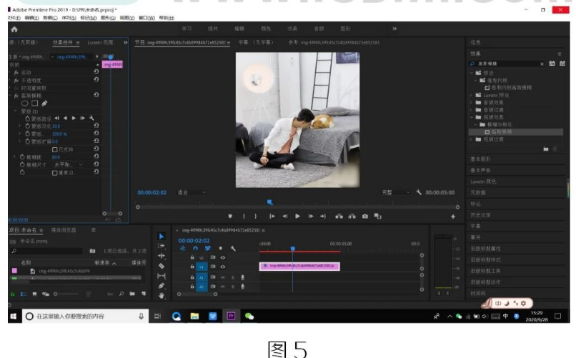576x358 pixels.
Task: Toggle the 已反转 mask inverted checkbox
Action: point(55,149)
